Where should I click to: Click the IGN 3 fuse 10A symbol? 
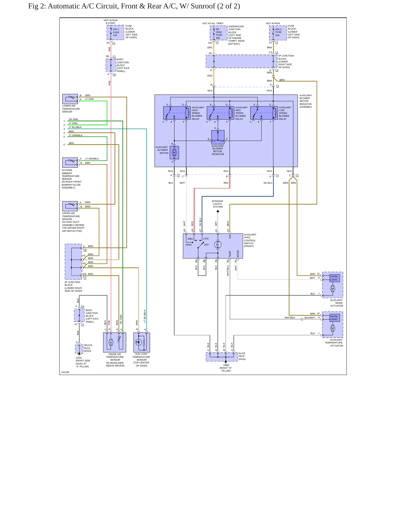(x=278, y=33)
